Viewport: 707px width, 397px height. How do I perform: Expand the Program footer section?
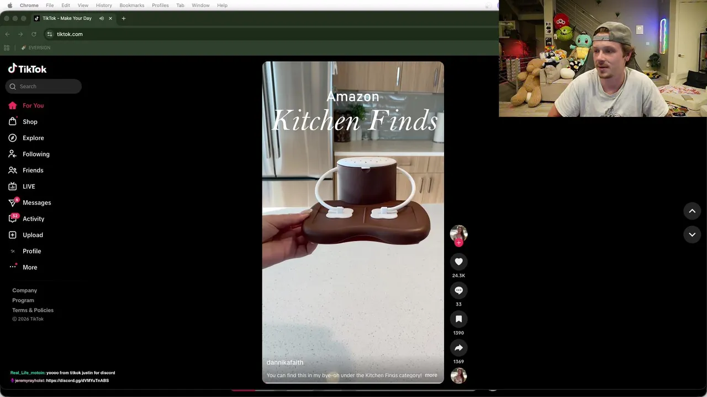coord(23,301)
